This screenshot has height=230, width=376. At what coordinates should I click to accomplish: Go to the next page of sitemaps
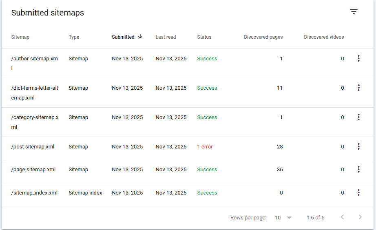(x=360, y=217)
